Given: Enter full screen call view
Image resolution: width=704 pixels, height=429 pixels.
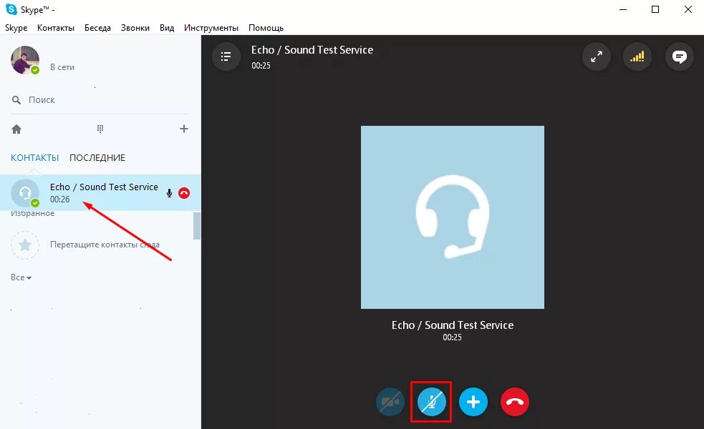Looking at the screenshot, I should (x=597, y=56).
